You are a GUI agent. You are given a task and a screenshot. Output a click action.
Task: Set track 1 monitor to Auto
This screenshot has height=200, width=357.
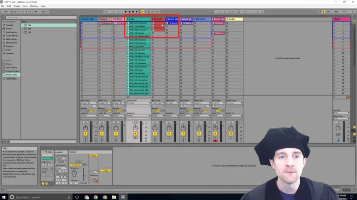[x=87, y=111]
